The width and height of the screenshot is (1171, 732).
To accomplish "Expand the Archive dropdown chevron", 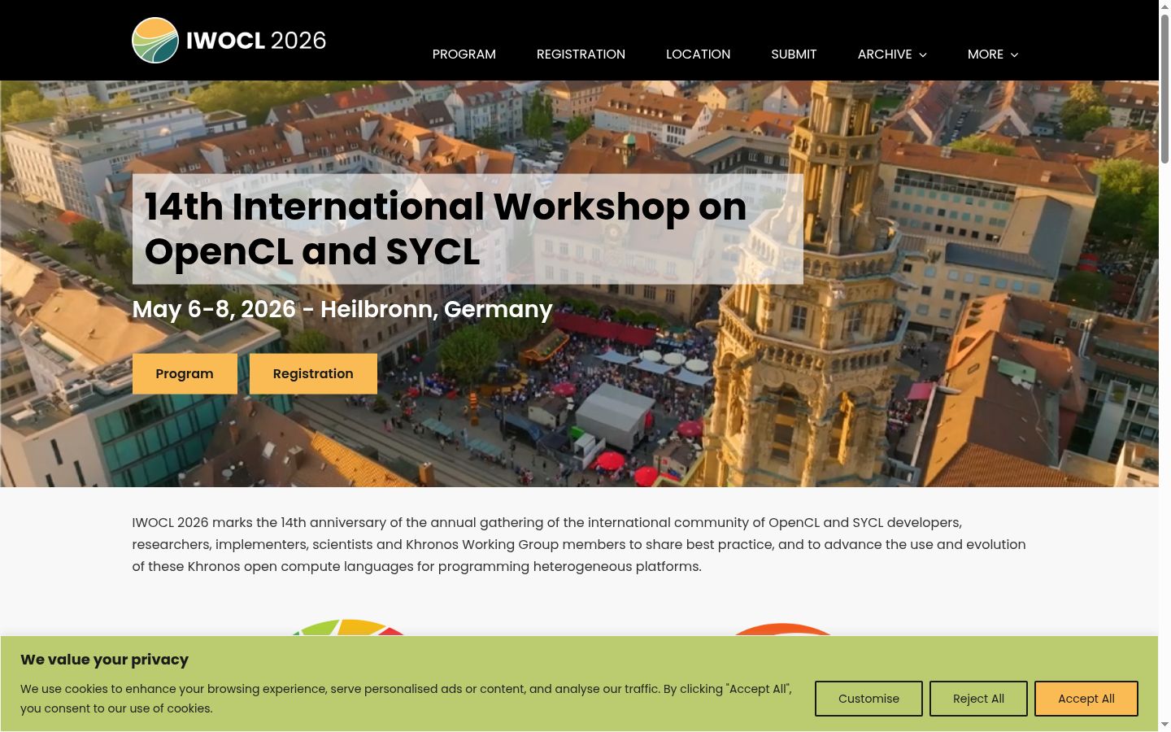I will click(923, 54).
